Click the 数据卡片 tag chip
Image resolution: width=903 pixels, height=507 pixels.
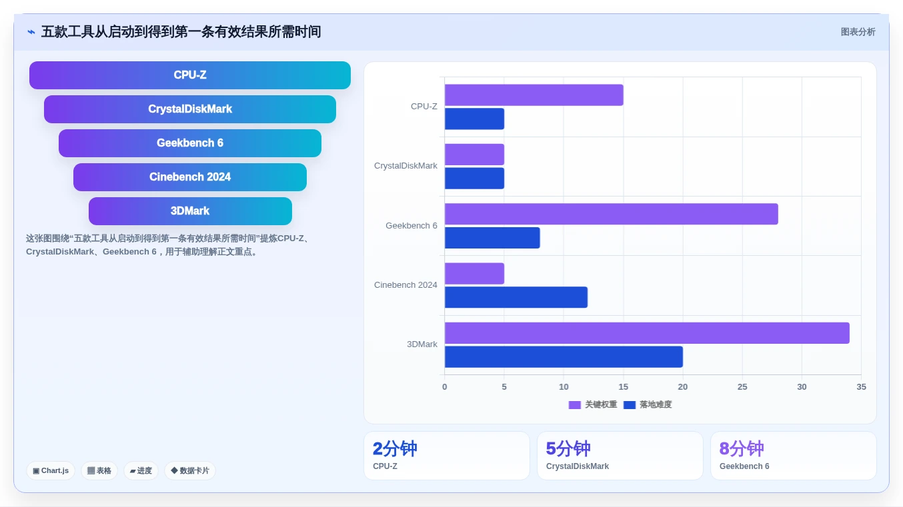pos(190,470)
